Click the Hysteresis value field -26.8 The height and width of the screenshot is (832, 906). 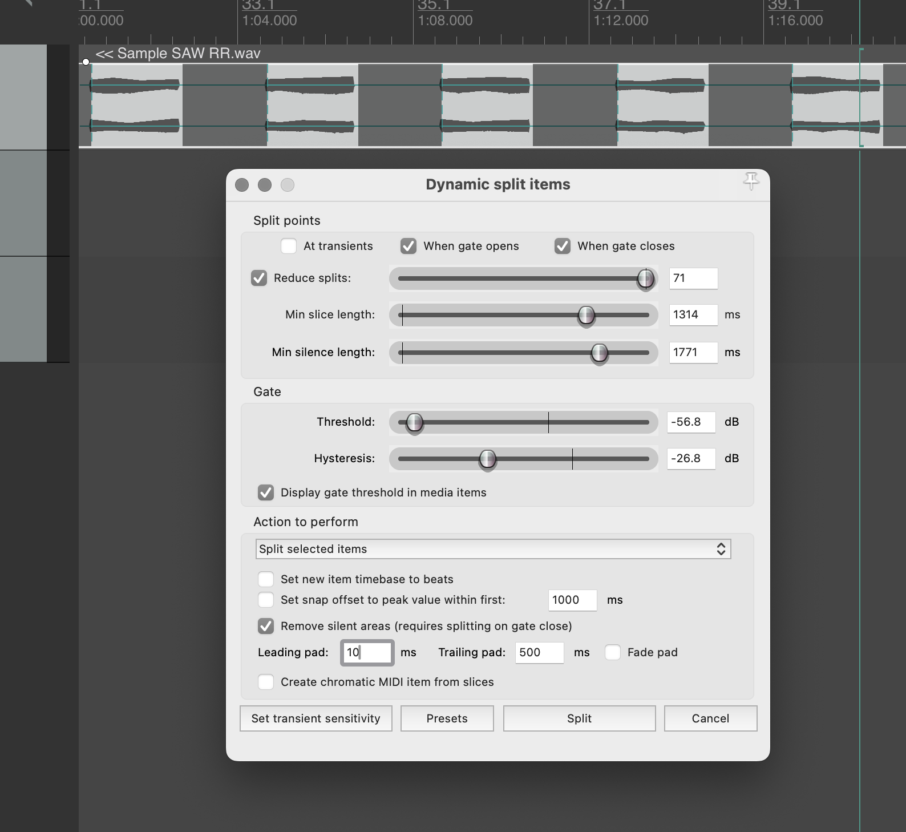(x=691, y=458)
